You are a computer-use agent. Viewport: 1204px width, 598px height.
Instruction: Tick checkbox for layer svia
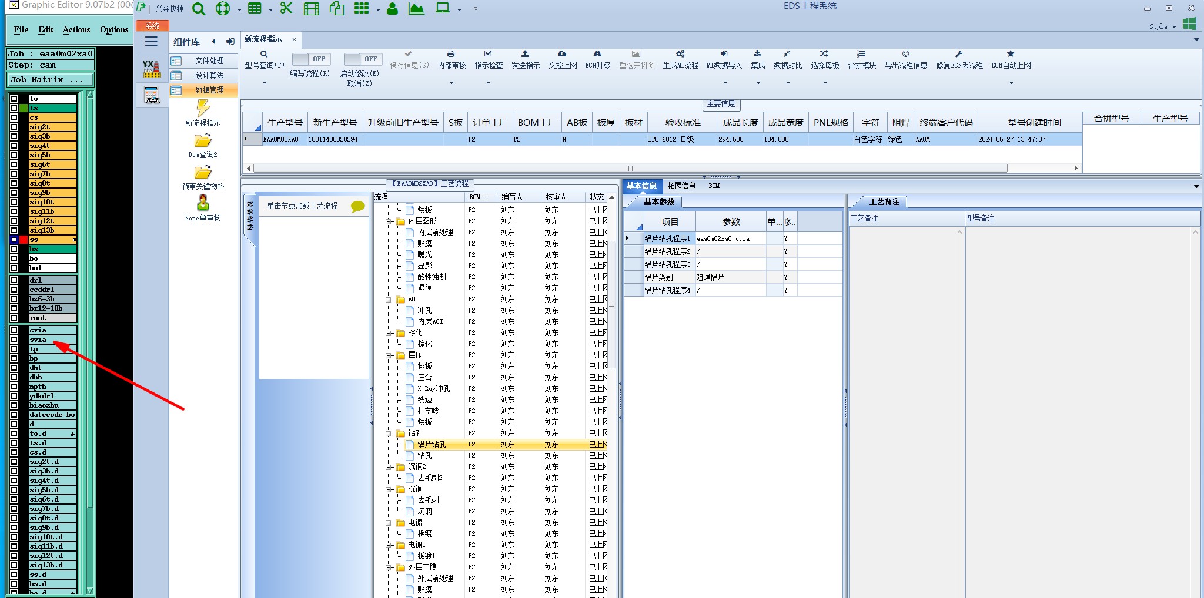14,340
